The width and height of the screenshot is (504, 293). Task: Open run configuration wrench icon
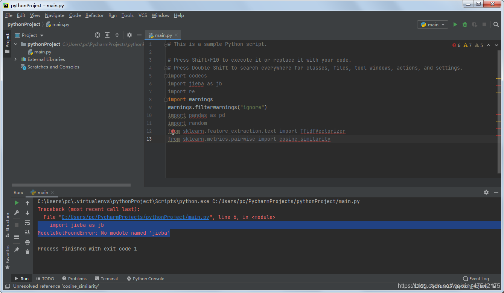(x=17, y=213)
